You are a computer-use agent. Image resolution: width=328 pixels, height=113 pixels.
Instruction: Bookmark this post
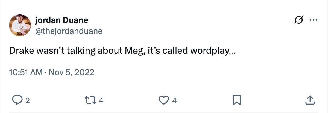pos(237,100)
